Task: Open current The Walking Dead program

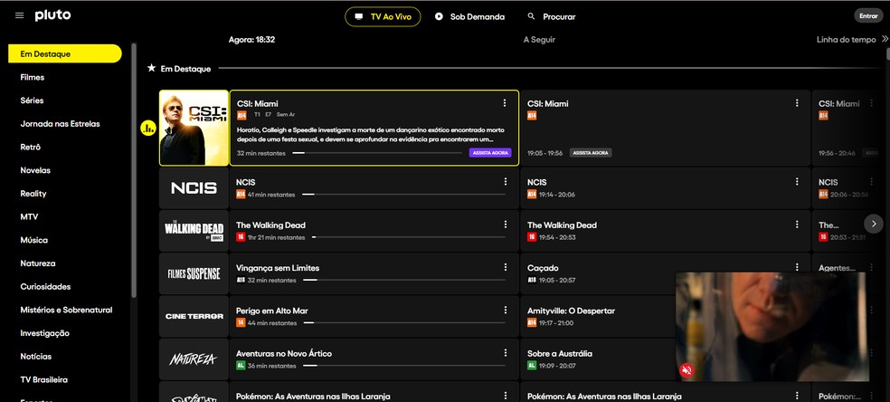Action: click(374, 231)
